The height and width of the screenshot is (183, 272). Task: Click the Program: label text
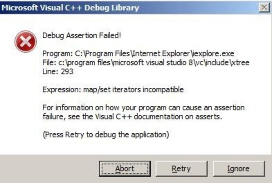pos(57,54)
